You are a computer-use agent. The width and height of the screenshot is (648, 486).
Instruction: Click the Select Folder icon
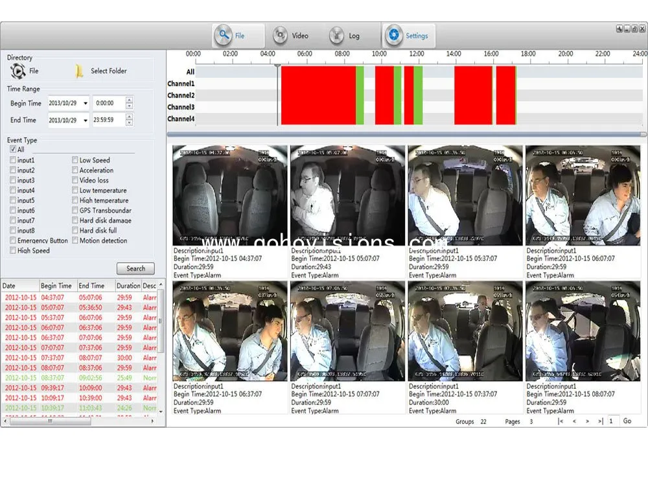pos(80,71)
